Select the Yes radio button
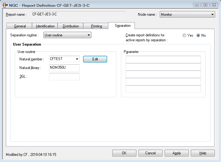Viewport: 221px width, 162px height. (184, 35)
